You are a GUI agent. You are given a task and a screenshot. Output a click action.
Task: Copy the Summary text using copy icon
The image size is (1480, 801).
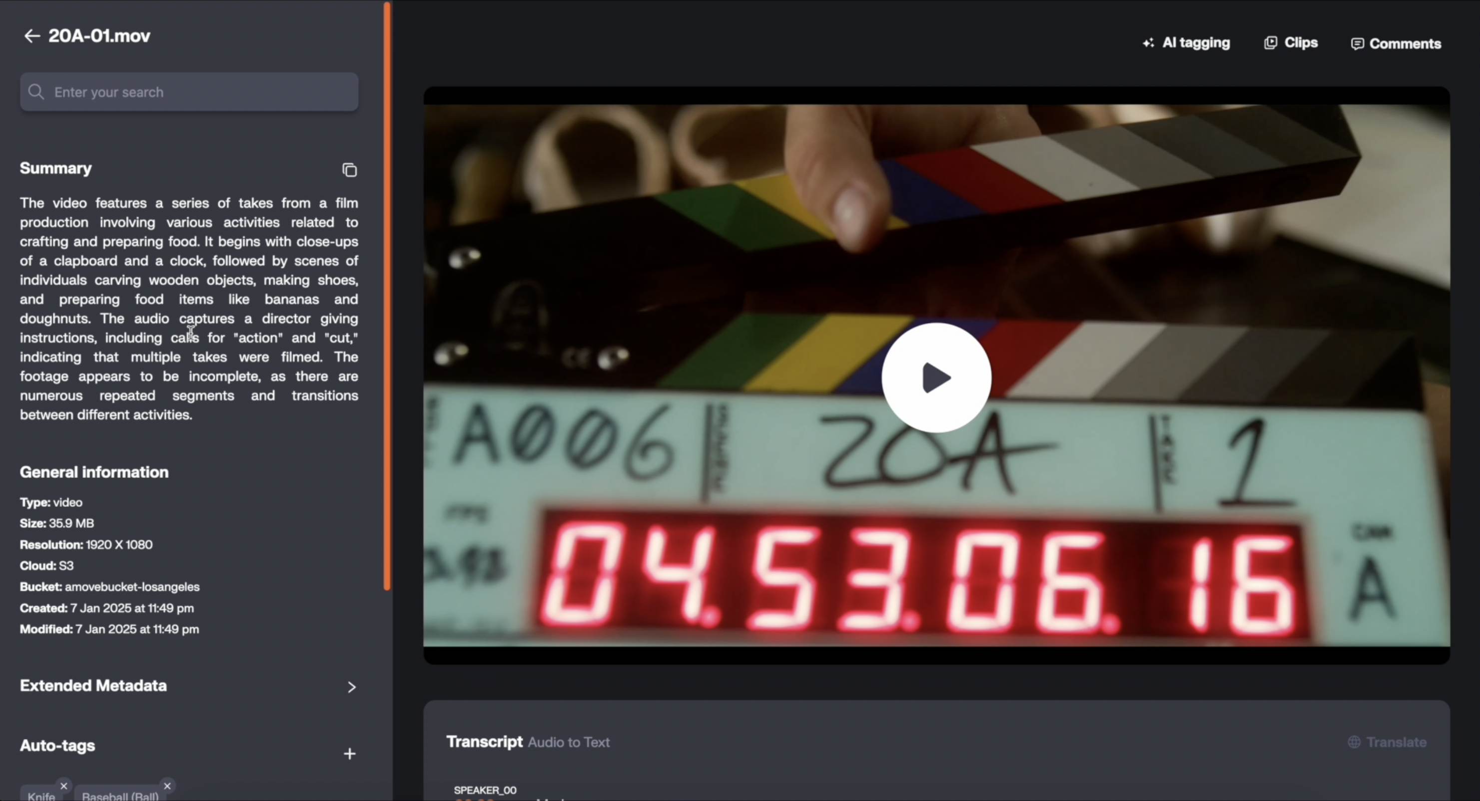pos(349,170)
